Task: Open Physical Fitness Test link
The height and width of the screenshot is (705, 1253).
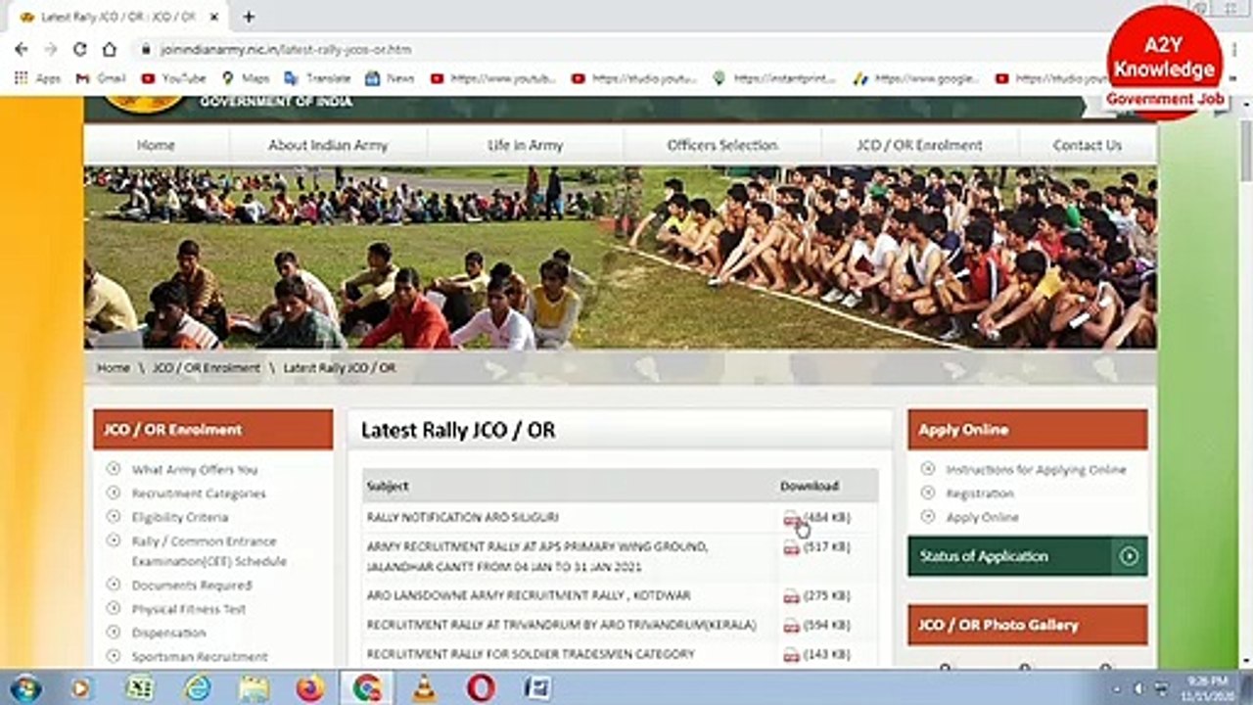Action: click(189, 609)
